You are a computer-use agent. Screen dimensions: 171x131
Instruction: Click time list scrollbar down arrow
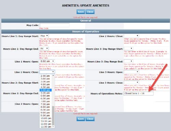53,127
